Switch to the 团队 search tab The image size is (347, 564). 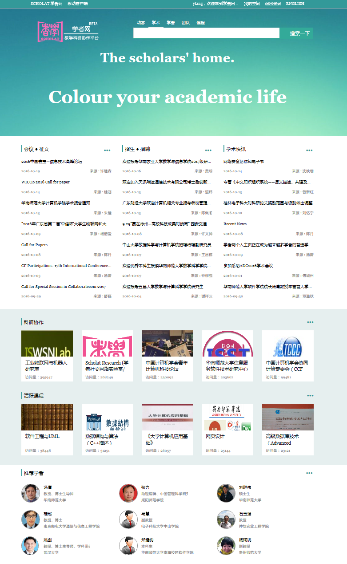(186, 23)
